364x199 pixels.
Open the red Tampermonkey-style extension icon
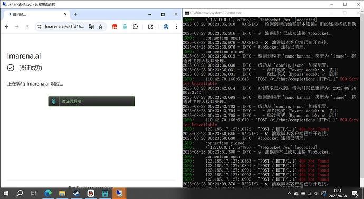pos(114,27)
